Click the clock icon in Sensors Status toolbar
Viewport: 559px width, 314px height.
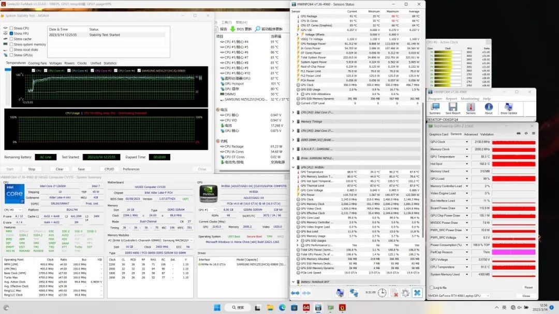(382, 293)
